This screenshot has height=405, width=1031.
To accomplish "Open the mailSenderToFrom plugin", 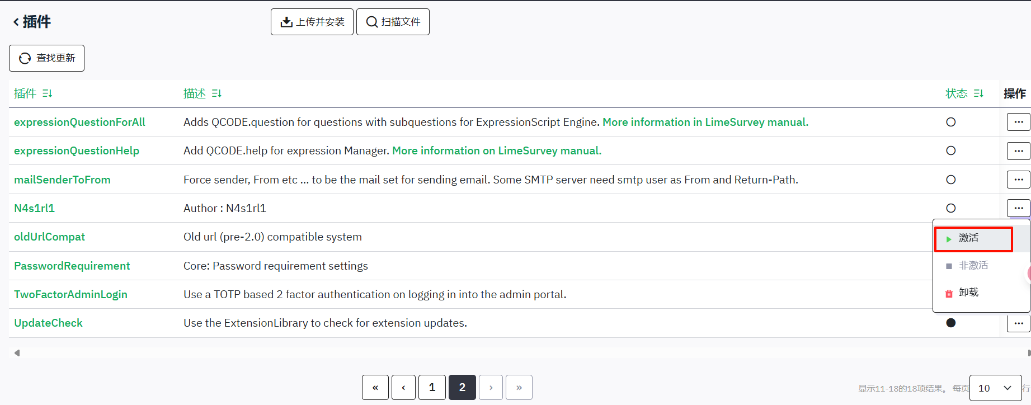I will 62,180.
